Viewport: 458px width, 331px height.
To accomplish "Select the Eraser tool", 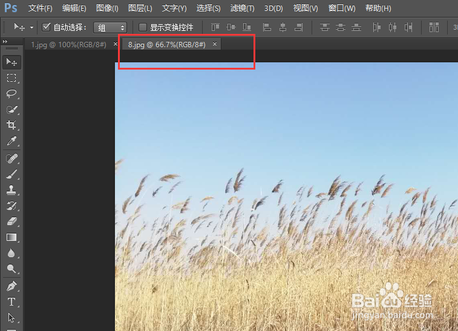I will pyautogui.click(x=11, y=221).
